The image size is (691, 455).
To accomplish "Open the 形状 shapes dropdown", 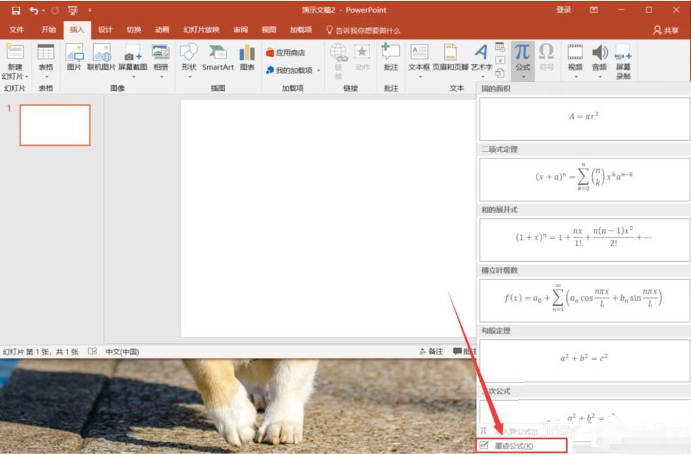I will [x=188, y=76].
